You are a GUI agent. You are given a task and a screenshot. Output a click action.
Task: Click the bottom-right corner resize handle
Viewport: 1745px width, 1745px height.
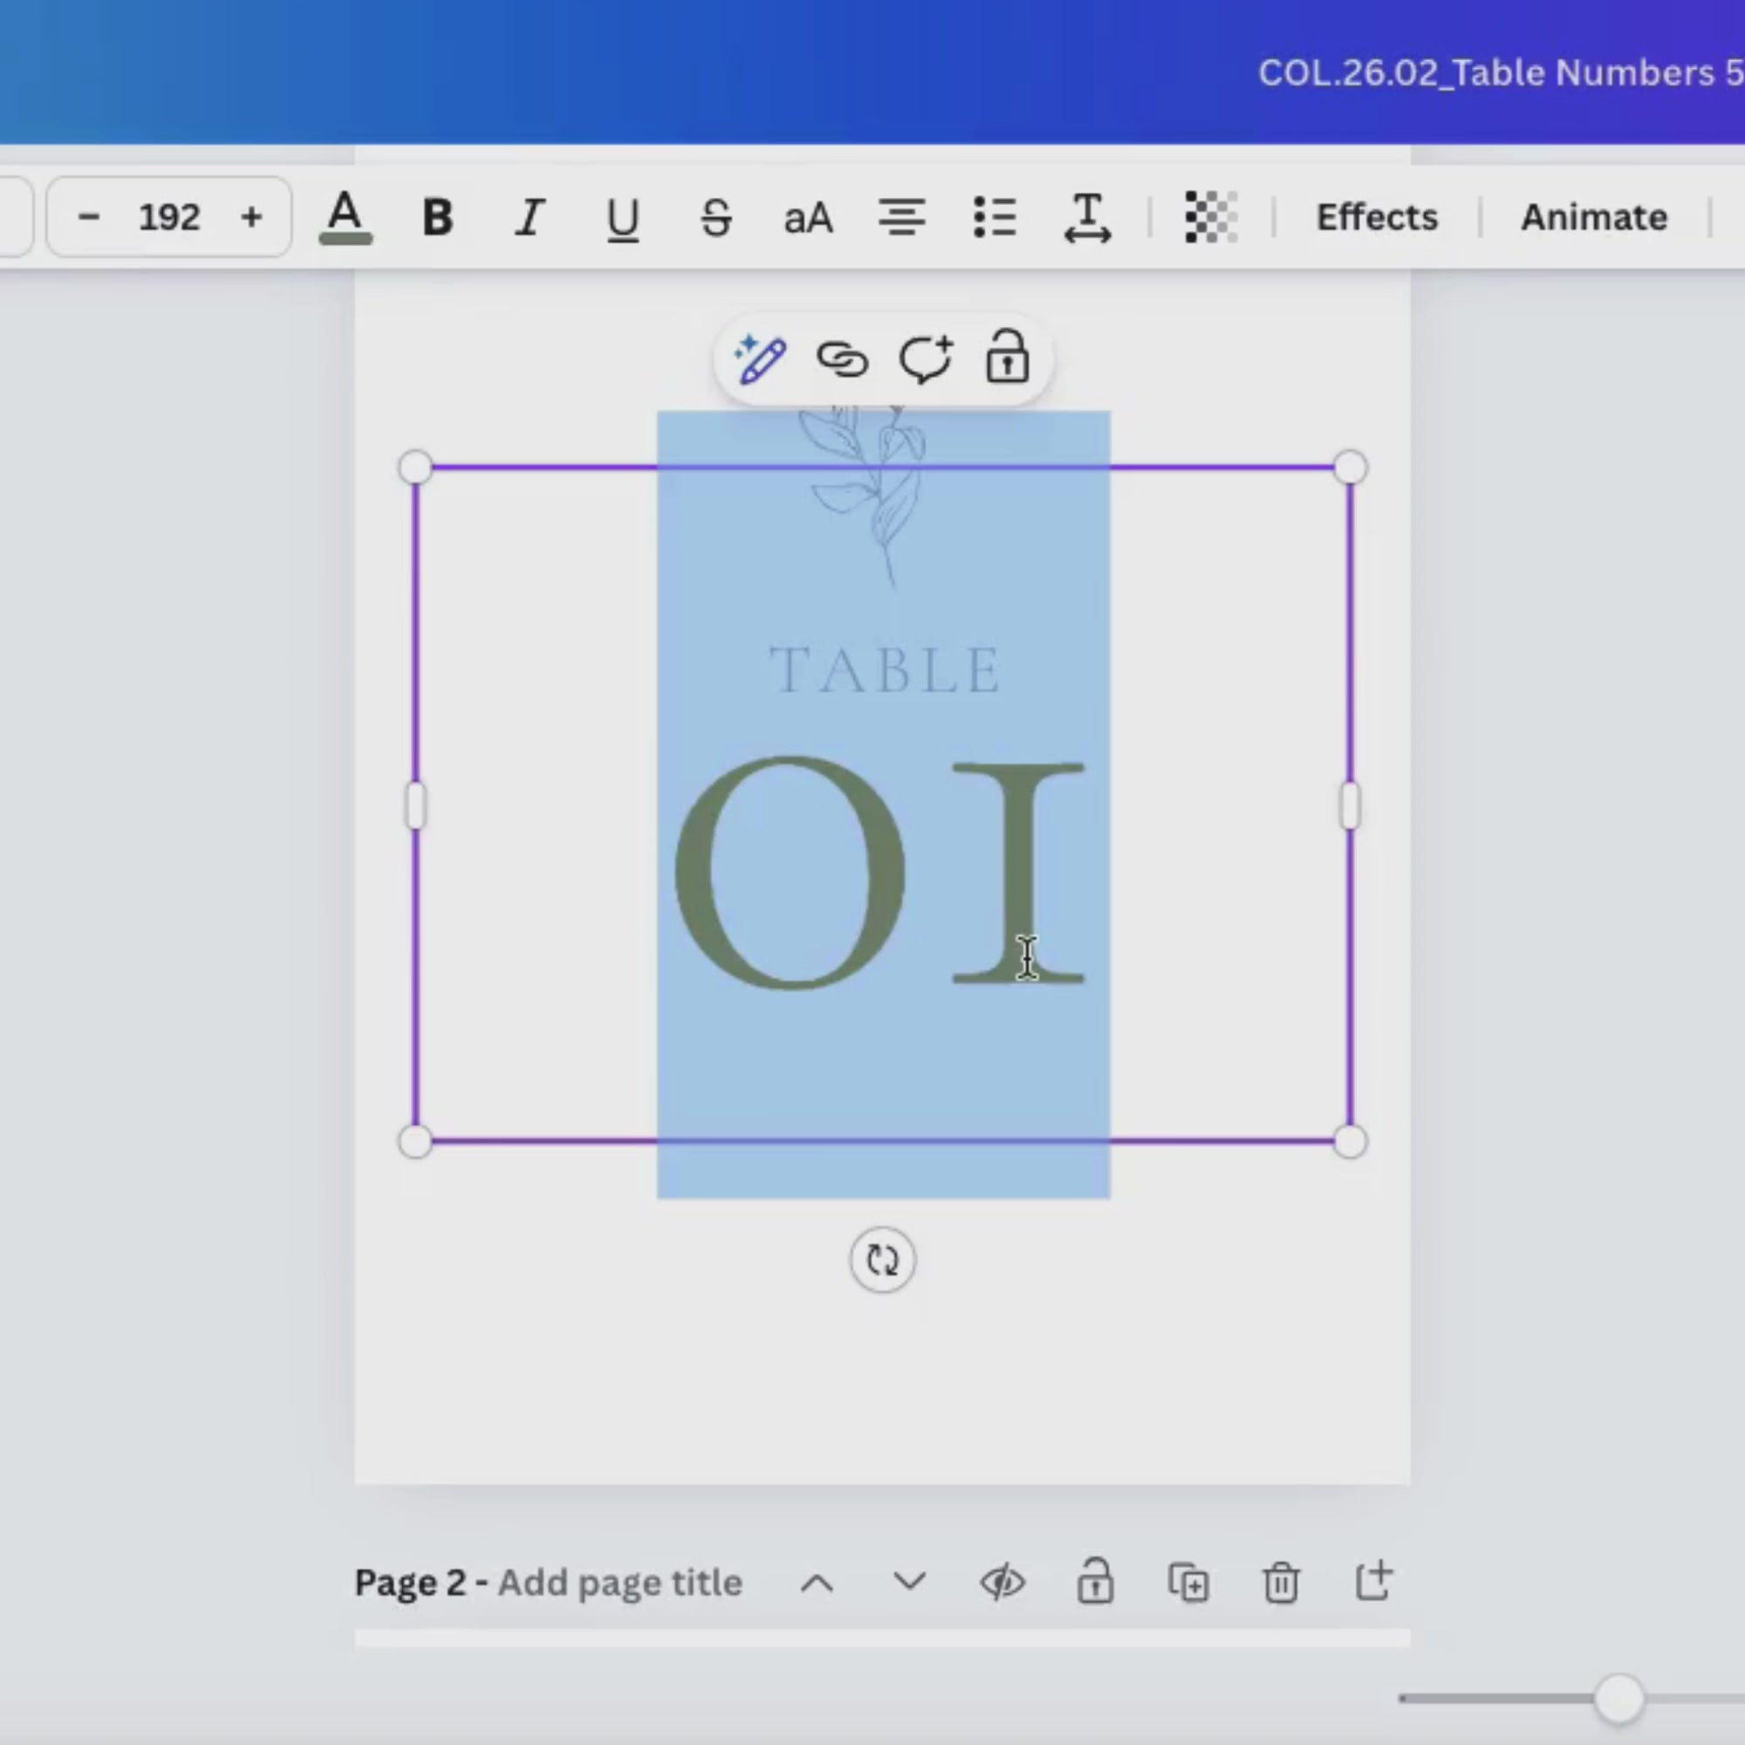1351,1141
